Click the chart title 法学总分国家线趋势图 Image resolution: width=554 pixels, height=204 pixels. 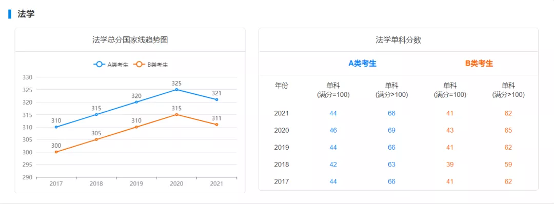coord(130,40)
